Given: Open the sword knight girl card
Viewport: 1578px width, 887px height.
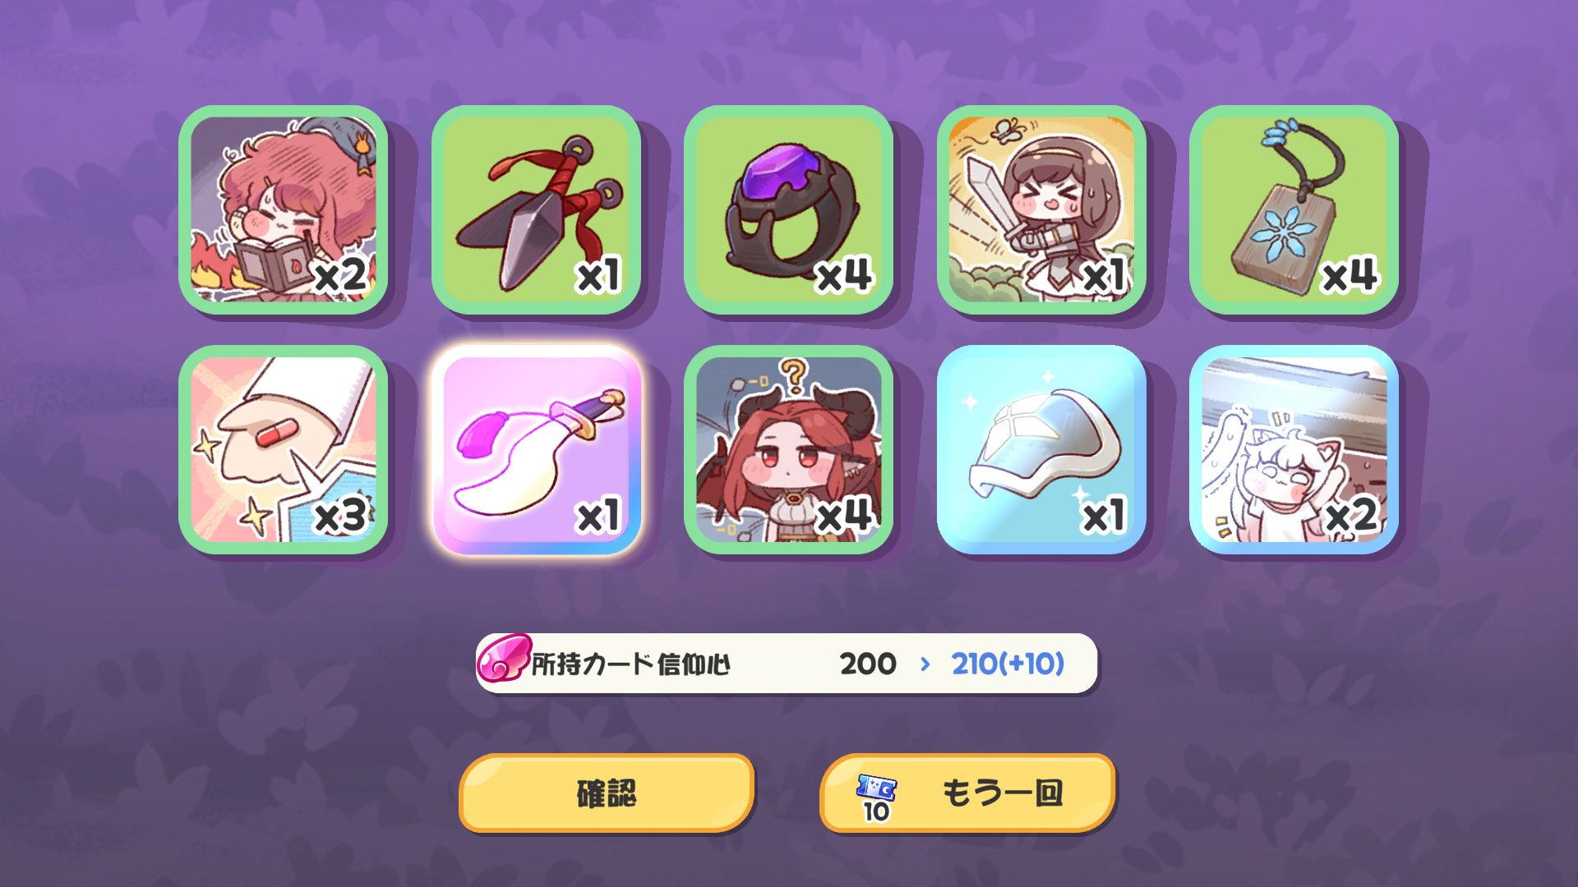Looking at the screenshot, I should pyautogui.click(x=1041, y=209).
